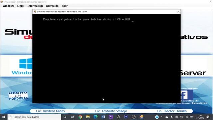Open the notification center icon
This screenshot has height=120, width=213.
[208, 117]
